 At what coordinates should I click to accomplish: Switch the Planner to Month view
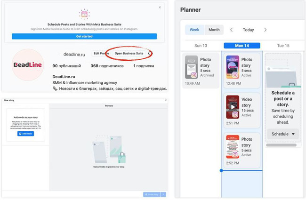pos(214,30)
